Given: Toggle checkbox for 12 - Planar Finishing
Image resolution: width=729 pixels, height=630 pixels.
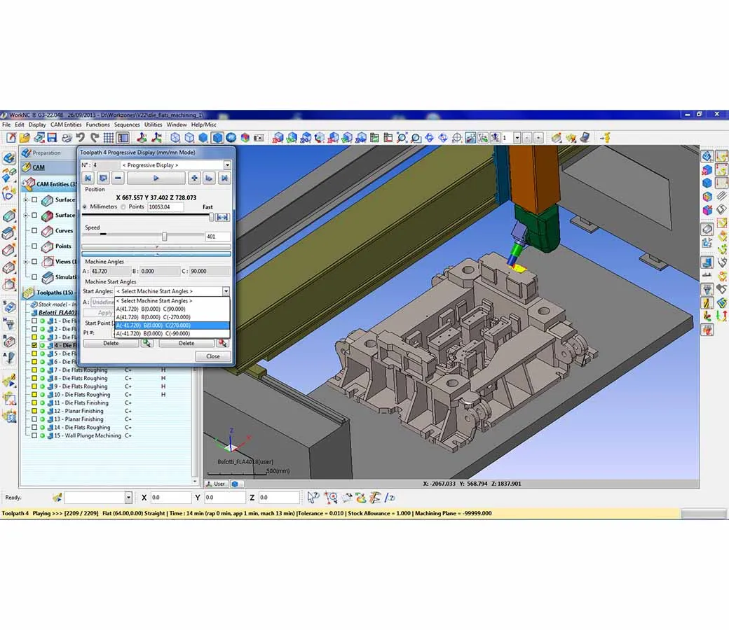Looking at the screenshot, I should pos(34,411).
